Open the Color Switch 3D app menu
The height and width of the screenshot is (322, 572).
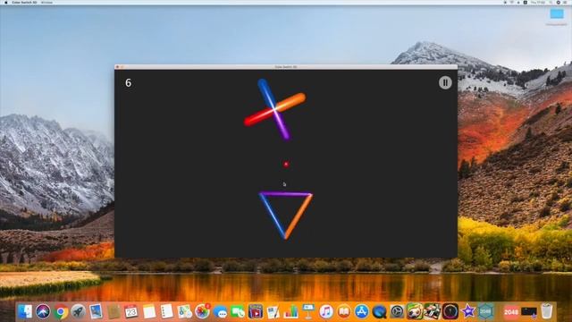[x=24, y=2]
